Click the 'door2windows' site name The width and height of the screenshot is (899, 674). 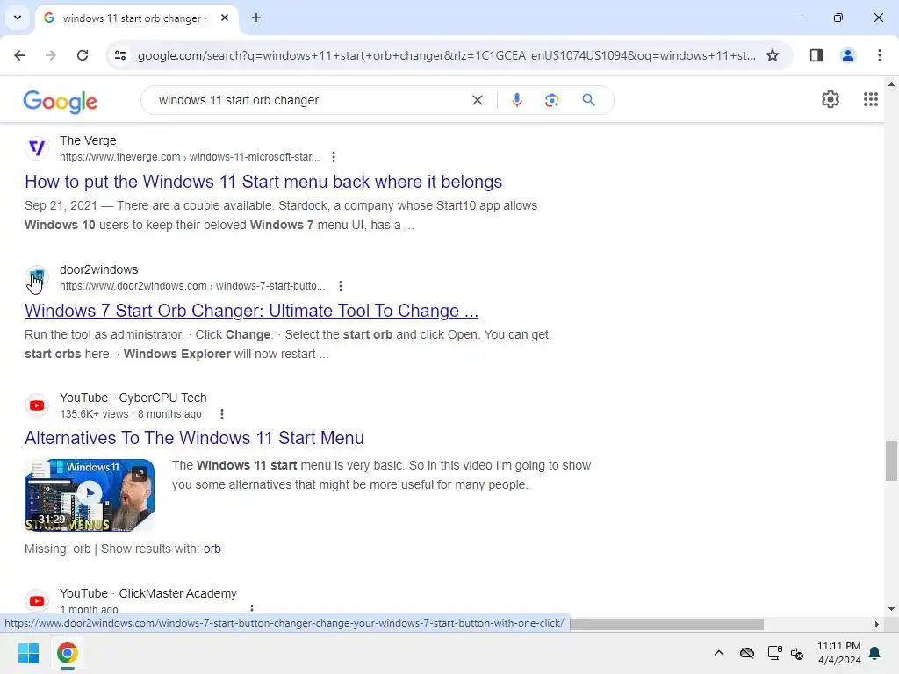(x=98, y=269)
